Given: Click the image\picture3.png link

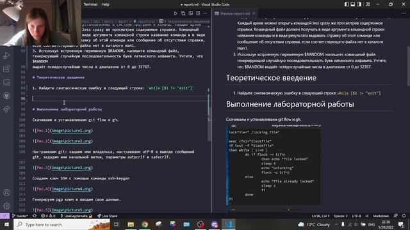Looking at the screenshot, I should pos(71,167).
